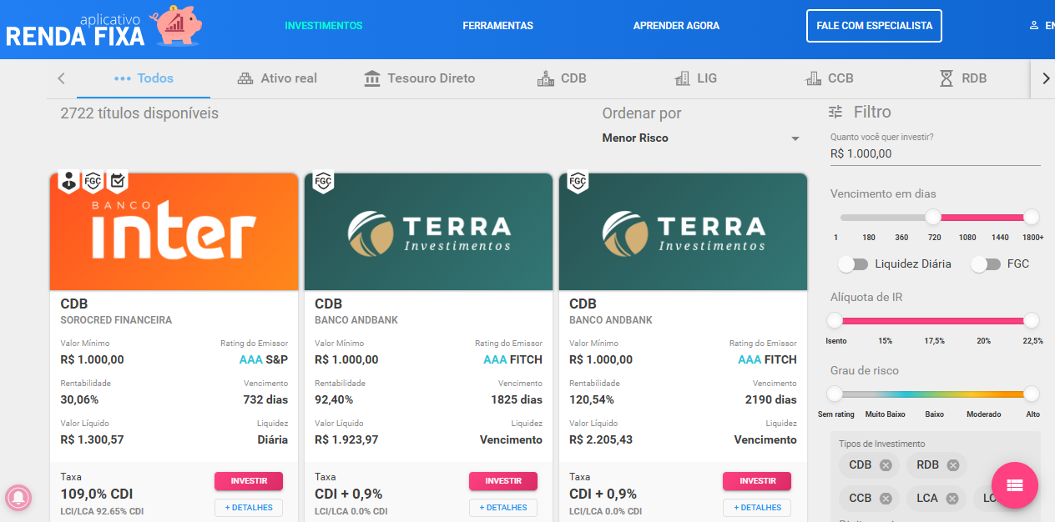
Task: Click Investir on the Banco Inter CDB
Action: pos(249,481)
